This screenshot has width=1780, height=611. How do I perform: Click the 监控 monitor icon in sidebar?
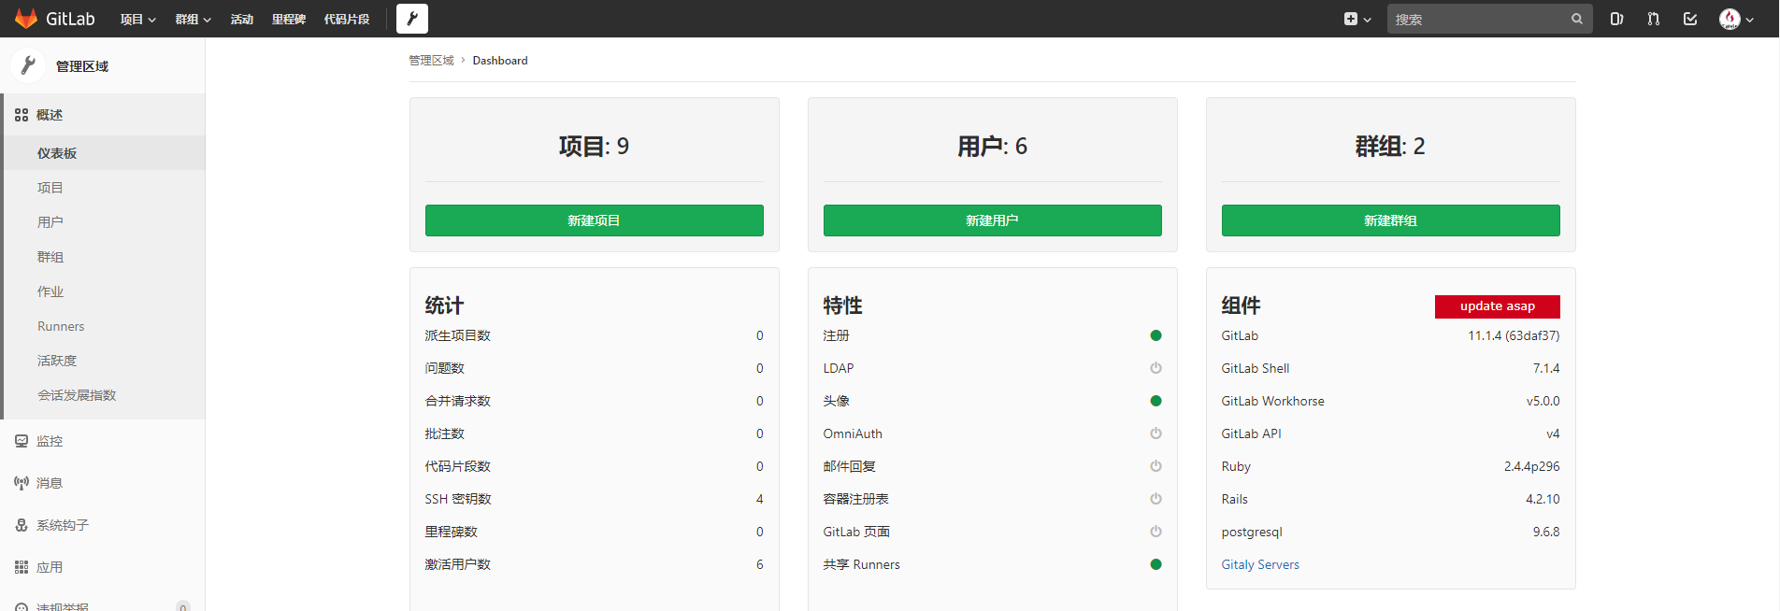point(22,441)
